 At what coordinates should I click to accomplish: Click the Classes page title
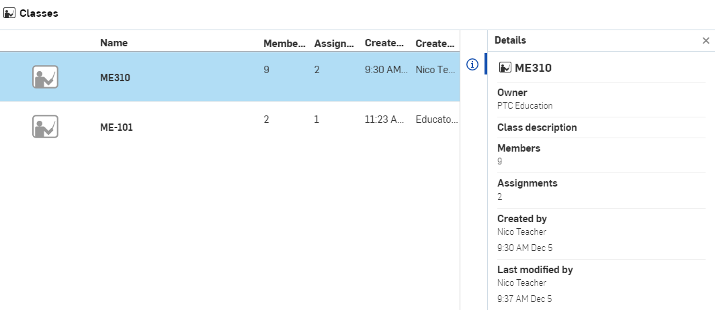[x=38, y=13]
